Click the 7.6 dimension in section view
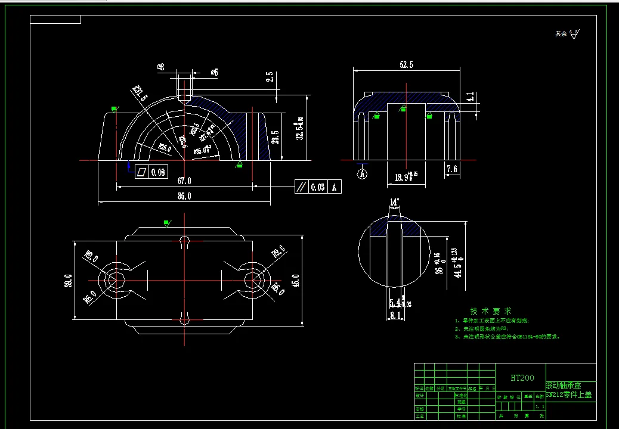619x429 pixels. 452,169
